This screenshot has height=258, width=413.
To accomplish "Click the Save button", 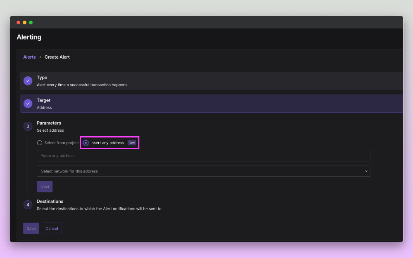I will point(31,228).
